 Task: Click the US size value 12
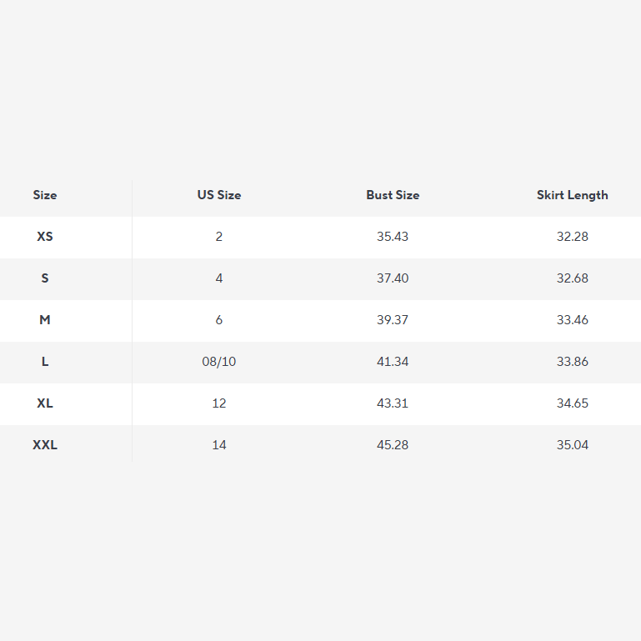pos(219,403)
